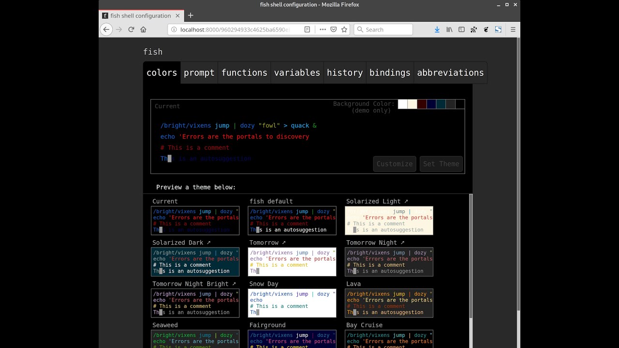Choose the dark teal background swatch
Image resolution: width=619 pixels, height=348 pixels.
click(441, 104)
